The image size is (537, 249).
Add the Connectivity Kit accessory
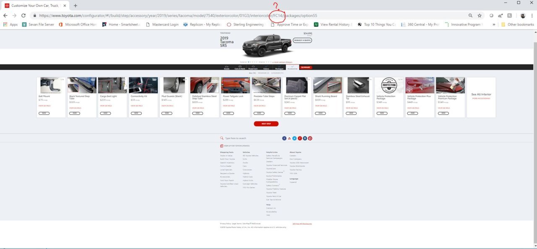136,113
